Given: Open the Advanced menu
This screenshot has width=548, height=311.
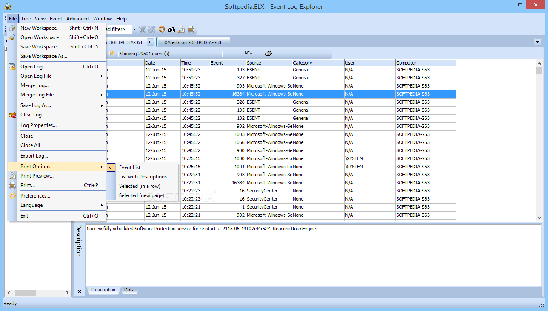Looking at the screenshot, I should 77,19.
